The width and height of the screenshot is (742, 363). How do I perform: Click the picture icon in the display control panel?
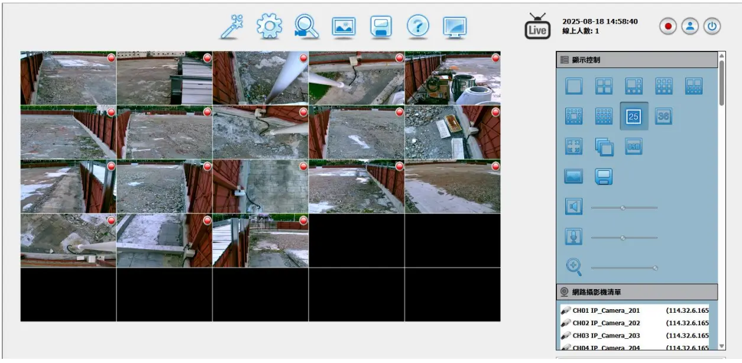[x=573, y=176]
